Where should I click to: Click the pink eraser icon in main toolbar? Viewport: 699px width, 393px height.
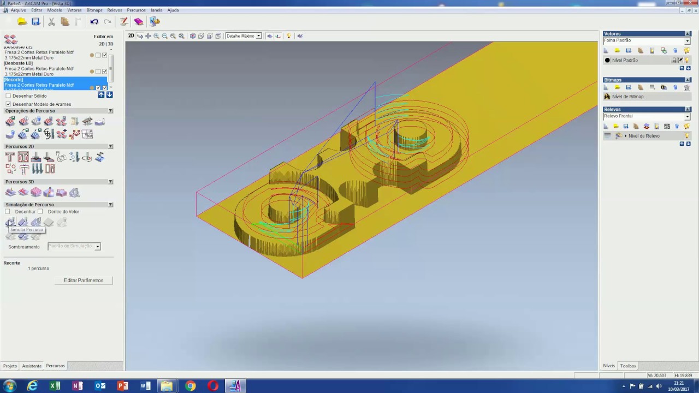click(139, 22)
